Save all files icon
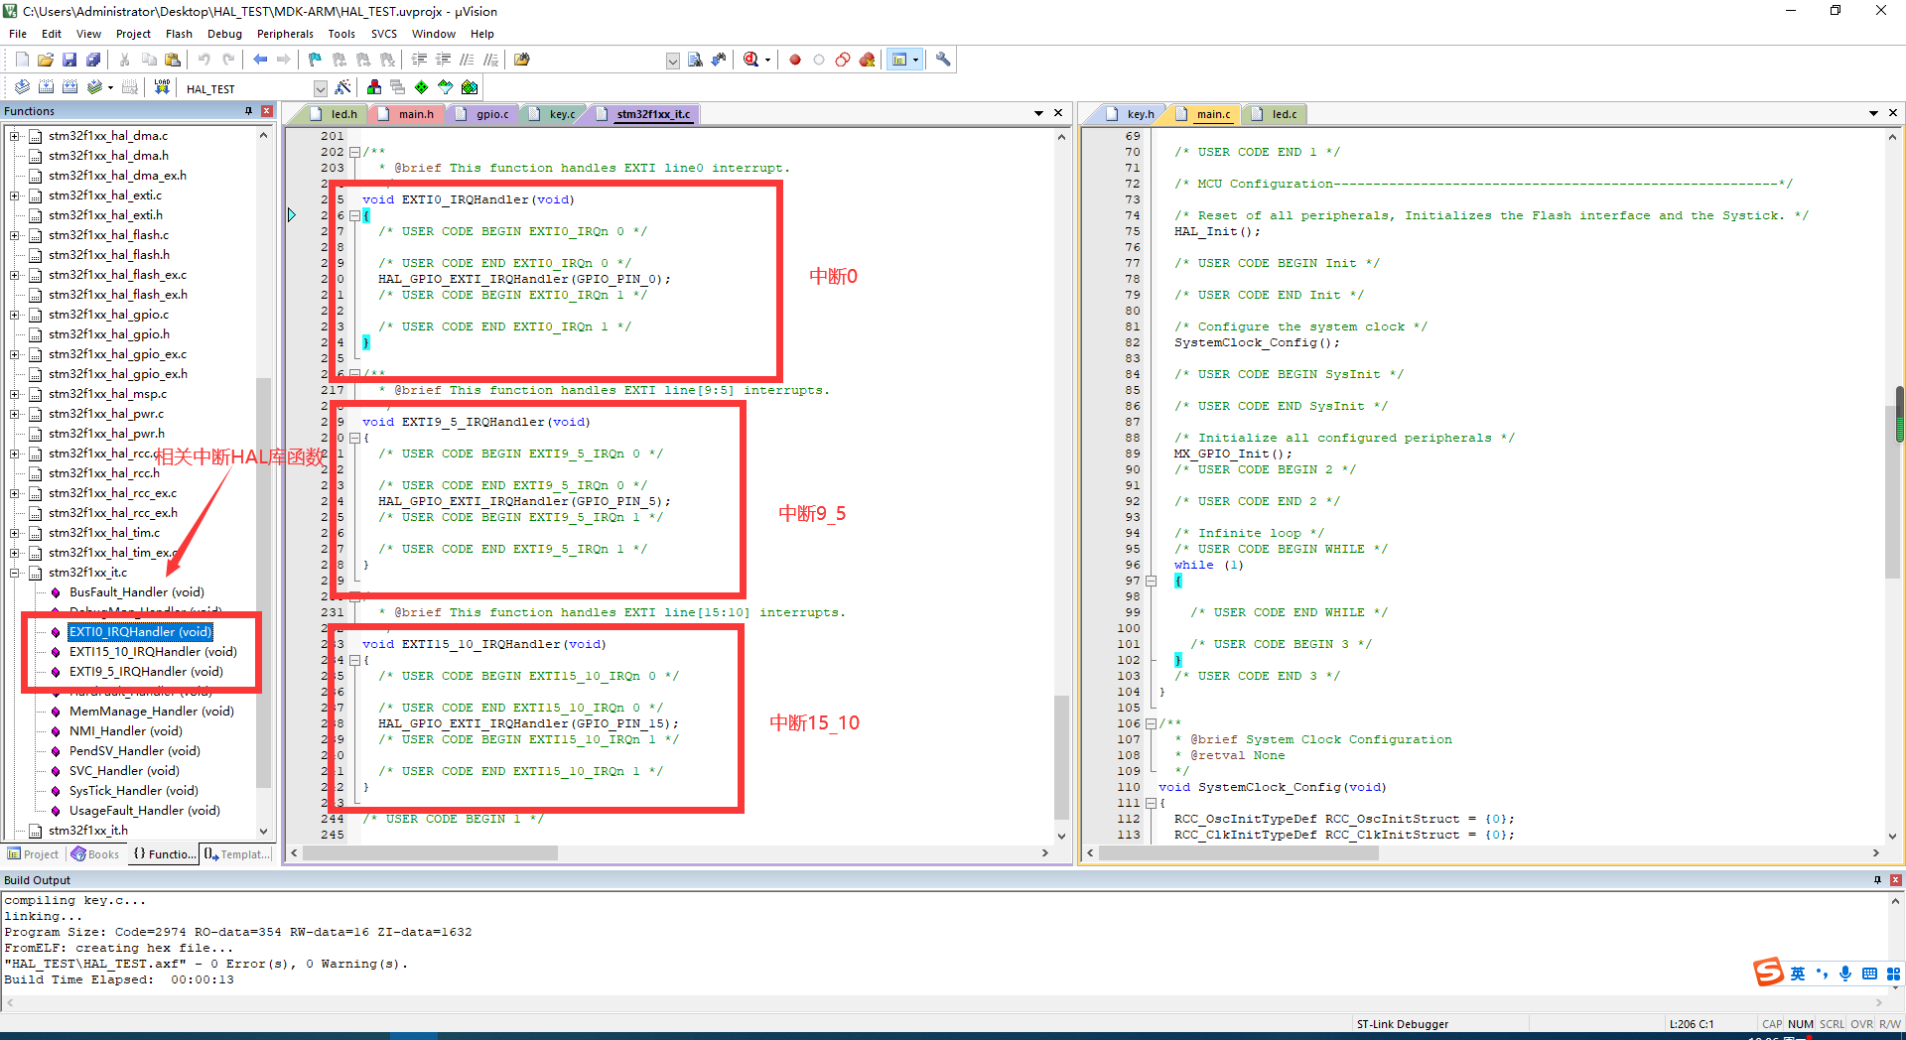This screenshot has width=1906, height=1040. (x=93, y=60)
